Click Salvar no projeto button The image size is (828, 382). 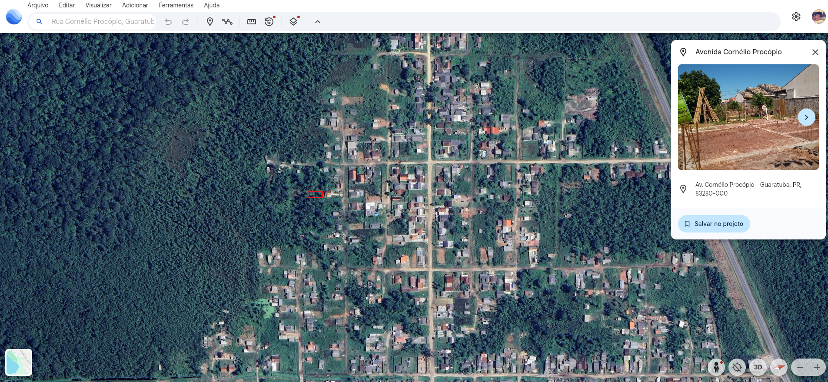tap(714, 224)
